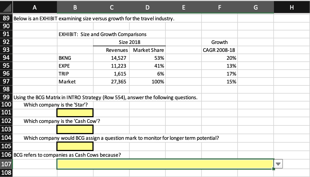Select the yellow answer cell in row 103

(75, 129)
